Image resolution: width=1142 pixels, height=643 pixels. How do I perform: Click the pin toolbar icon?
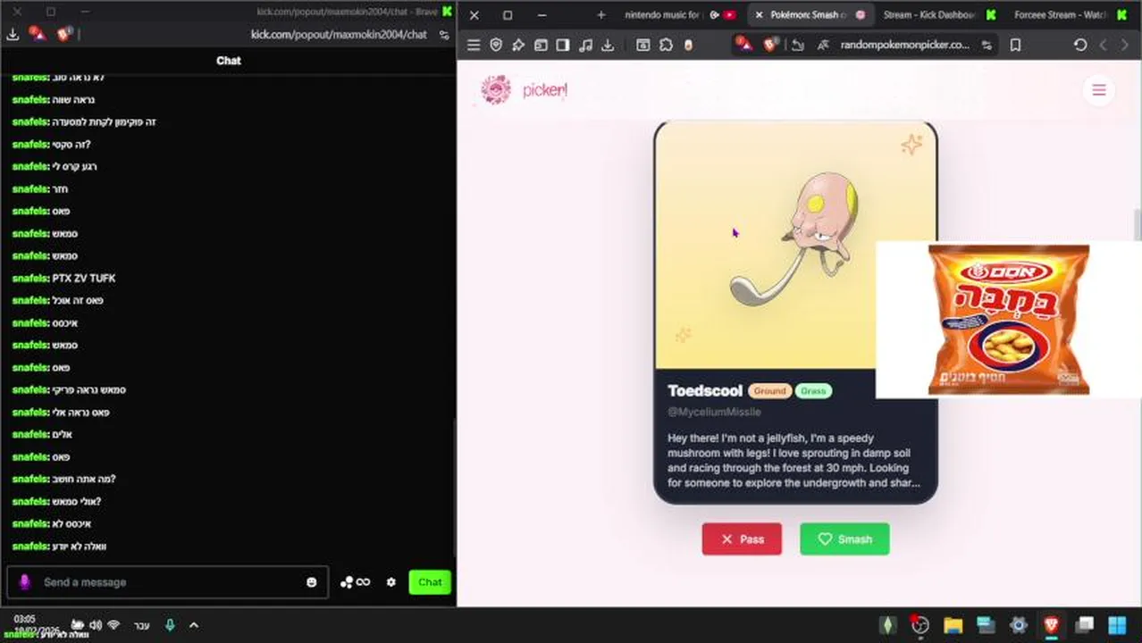[518, 45]
